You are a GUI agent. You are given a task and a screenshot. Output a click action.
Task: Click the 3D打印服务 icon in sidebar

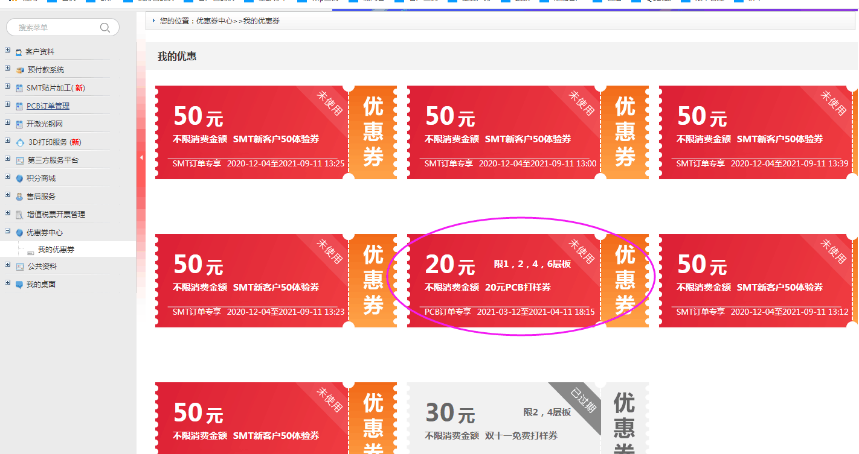pyautogui.click(x=21, y=142)
